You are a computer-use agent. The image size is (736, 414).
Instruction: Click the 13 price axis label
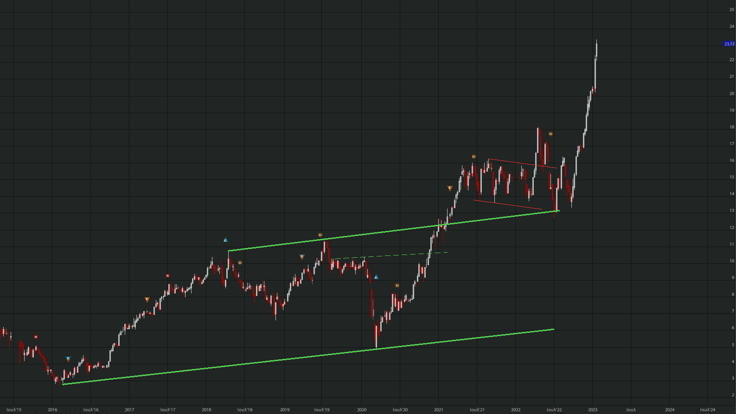click(732, 210)
